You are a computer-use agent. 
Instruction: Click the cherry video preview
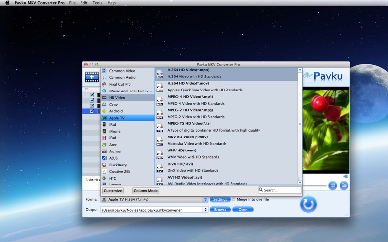(325, 130)
